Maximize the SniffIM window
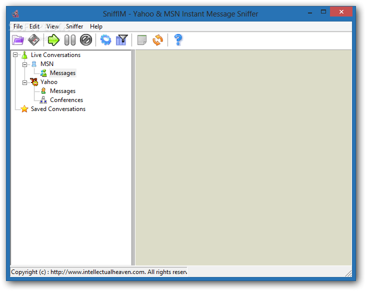 [323, 11]
